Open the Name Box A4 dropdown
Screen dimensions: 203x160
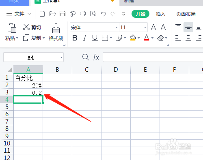click(x=61, y=57)
